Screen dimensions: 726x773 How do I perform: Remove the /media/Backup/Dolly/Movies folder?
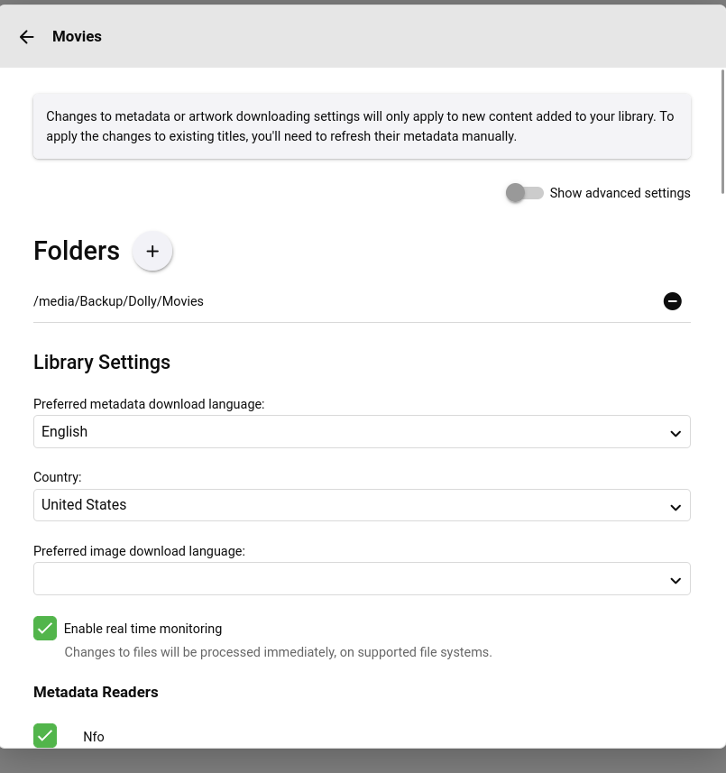point(672,301)
